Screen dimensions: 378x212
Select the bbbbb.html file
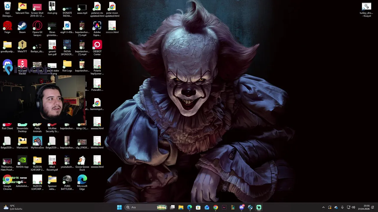[97, 143]
